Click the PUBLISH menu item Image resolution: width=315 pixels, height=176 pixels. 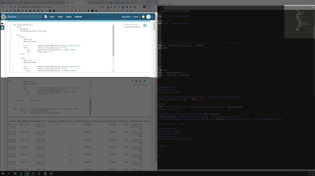point(78,17)
